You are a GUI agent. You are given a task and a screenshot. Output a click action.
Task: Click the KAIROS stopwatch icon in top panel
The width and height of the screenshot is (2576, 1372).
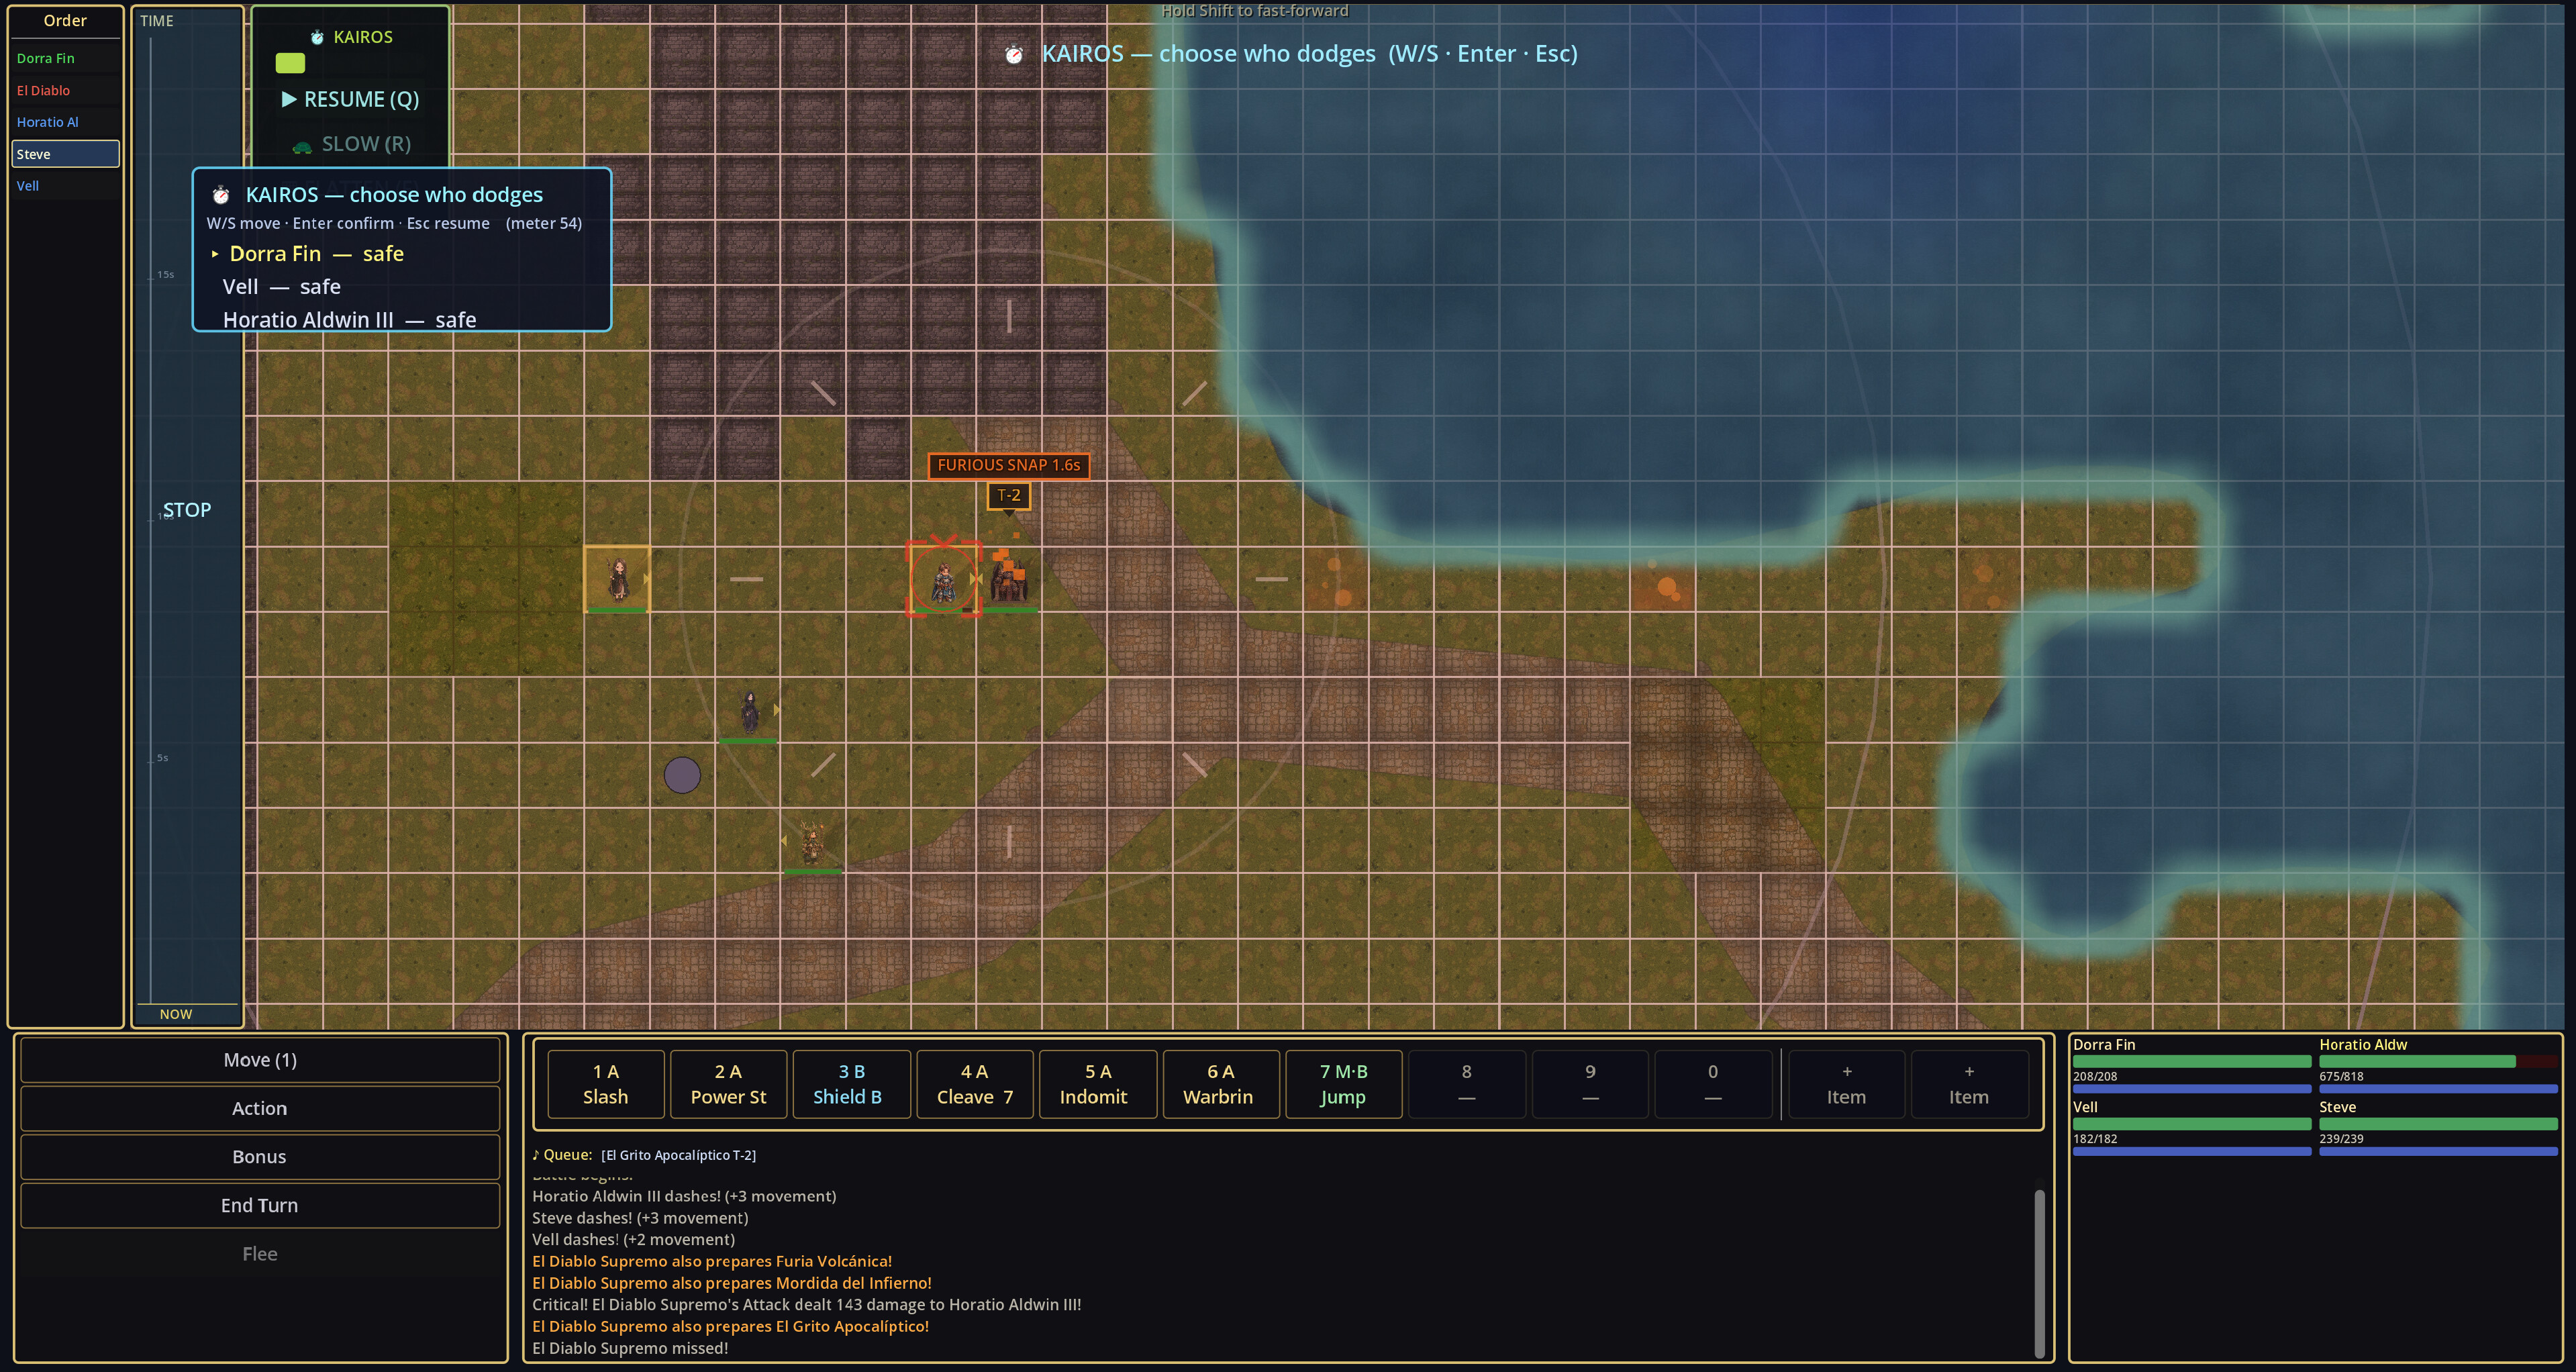coord(317,37)
